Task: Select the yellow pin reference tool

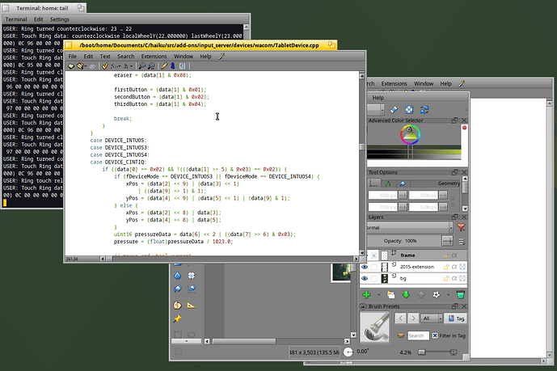Action: 178,318
